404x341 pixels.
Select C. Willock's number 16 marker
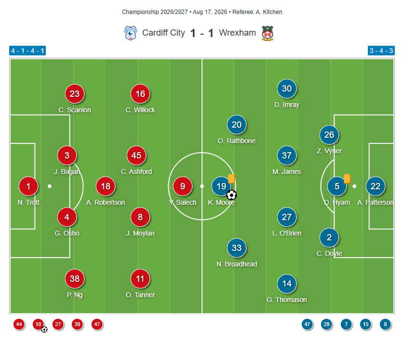[x=140, y=93]
